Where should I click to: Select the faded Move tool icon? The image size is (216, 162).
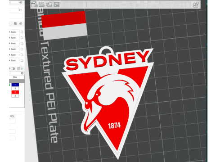click(93, 4)
